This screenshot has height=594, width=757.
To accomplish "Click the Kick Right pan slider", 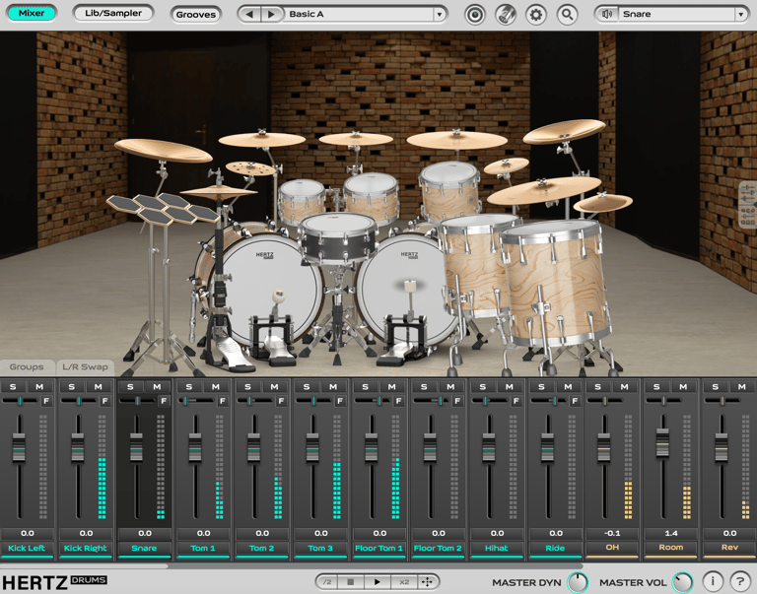I will pyautogui.click(x=79, y=401).
